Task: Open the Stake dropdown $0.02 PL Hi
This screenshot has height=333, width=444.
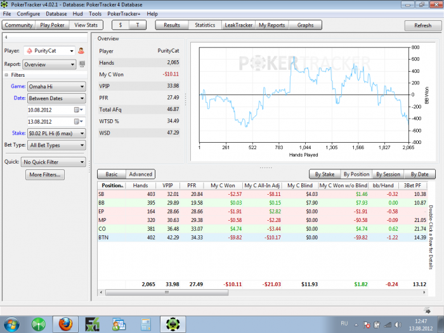Action: pyautogui.click(x=56, y=133)
